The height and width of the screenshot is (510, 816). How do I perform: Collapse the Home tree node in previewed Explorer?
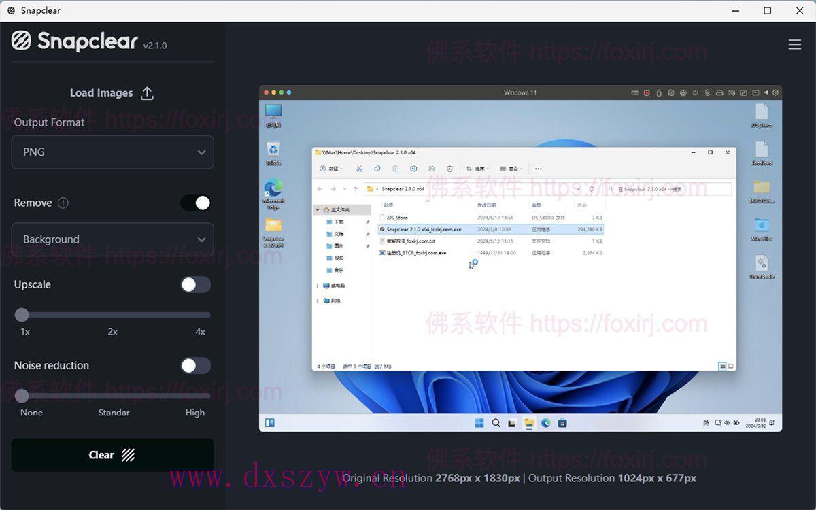(318, 210)
